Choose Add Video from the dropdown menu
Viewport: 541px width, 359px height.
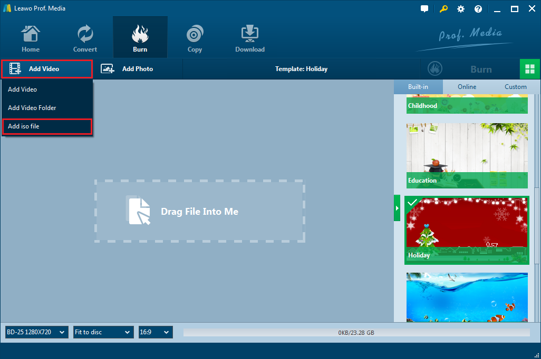[47, 89]
